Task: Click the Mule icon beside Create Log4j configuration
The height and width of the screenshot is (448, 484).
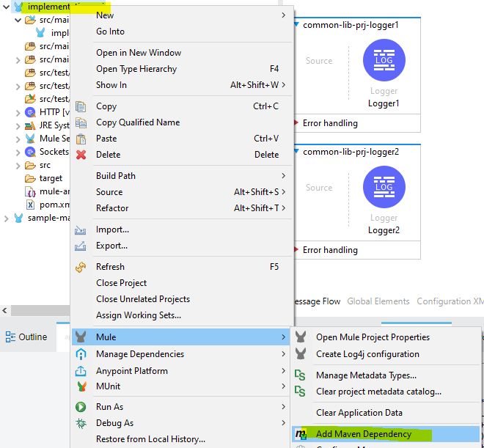Action: pos(301,354)
